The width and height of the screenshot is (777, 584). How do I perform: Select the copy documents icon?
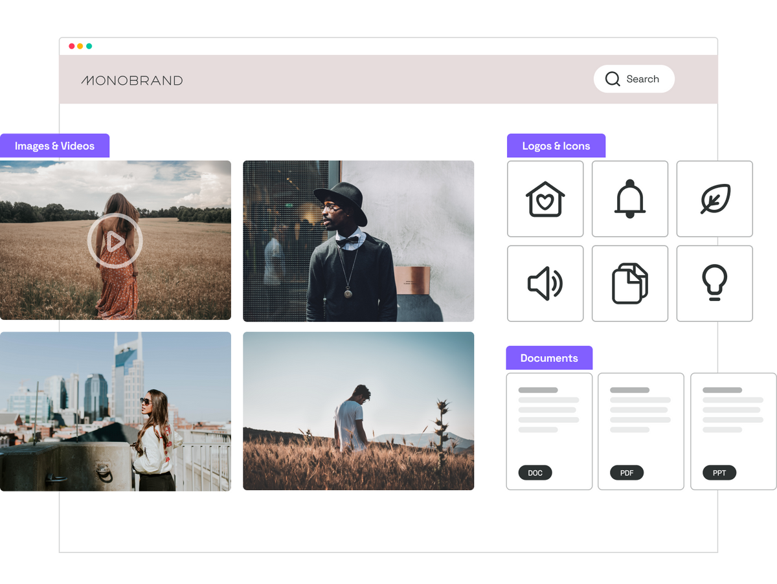[629, 284]
